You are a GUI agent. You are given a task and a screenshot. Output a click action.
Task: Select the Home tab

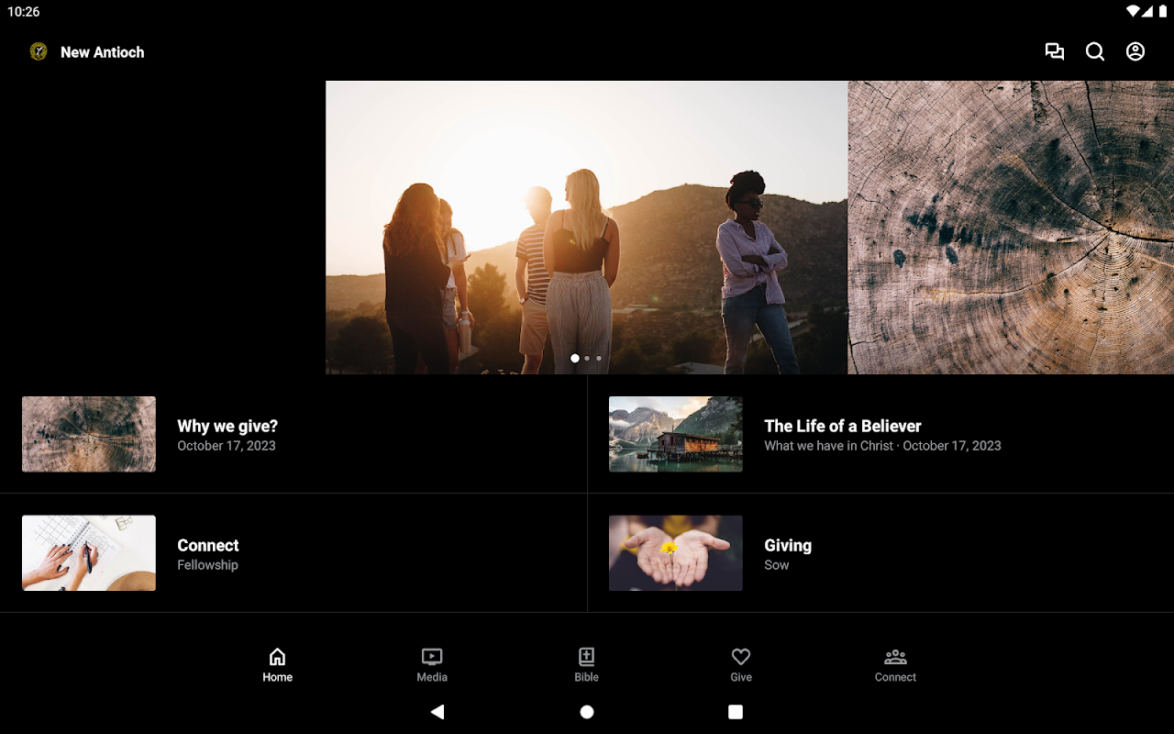pos(277,665)
